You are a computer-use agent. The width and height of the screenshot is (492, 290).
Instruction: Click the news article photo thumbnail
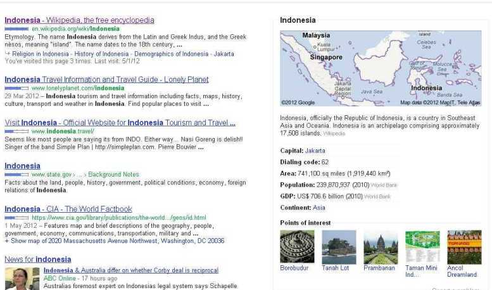tap(22, 279)
